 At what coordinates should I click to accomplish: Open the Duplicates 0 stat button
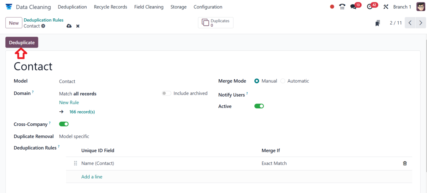point(216,23)
